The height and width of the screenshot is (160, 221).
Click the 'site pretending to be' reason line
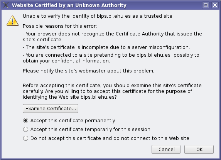coord(111,58)
